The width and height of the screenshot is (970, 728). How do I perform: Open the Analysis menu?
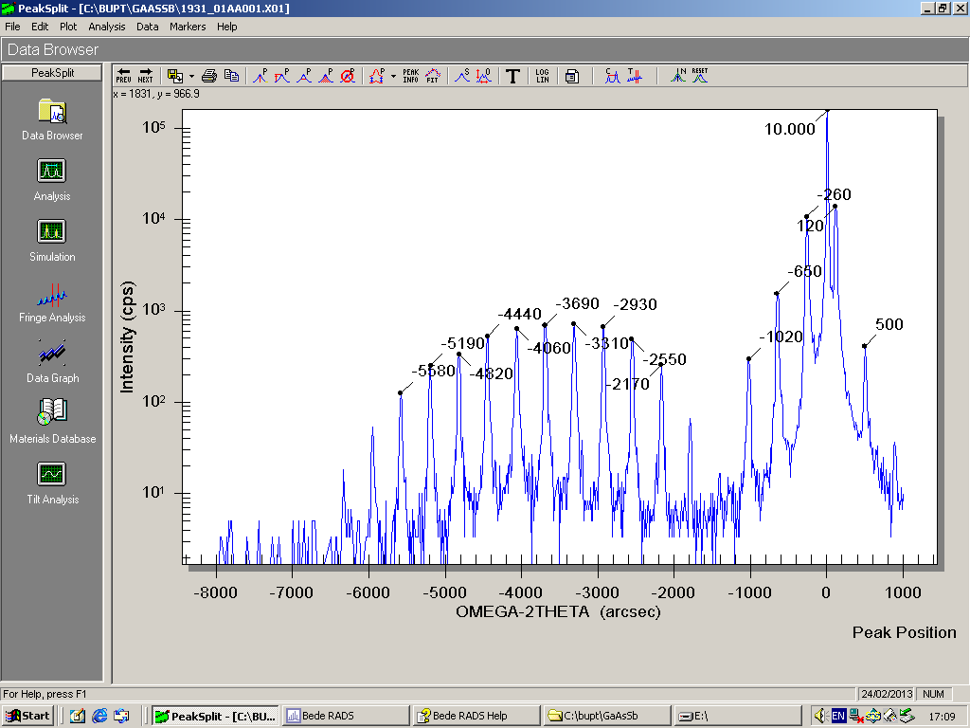[x=107, y=27]
